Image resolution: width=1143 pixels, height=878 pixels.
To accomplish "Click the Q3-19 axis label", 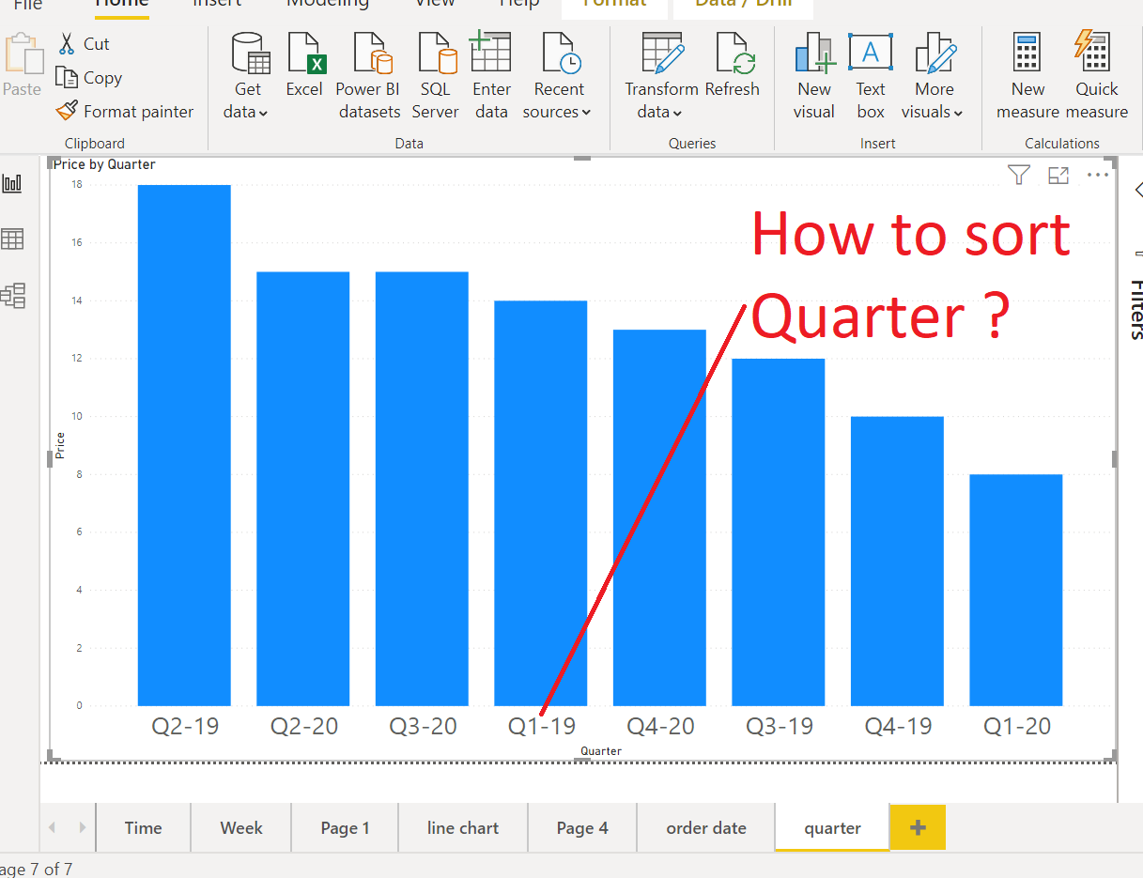I will [779, 726].
